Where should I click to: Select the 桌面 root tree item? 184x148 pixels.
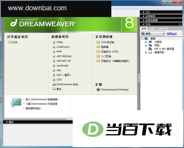[153, 38]
